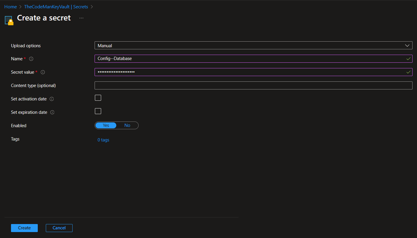Open the ellipsis menu next to Create a secret
The width and height of the screenshot is (417, 238).
pos(81,18)
